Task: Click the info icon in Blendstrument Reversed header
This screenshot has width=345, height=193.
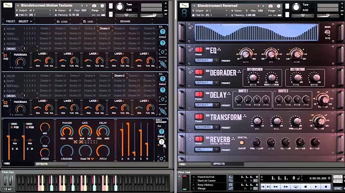Action: pyautogui.click(x=278, y=6)
